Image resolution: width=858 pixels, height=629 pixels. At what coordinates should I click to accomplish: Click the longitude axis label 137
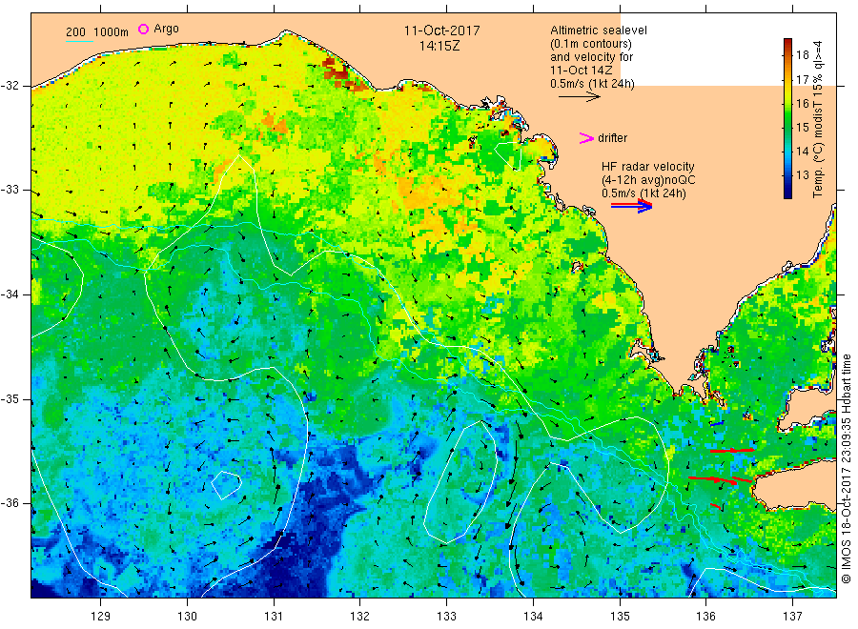pos(792,617)
